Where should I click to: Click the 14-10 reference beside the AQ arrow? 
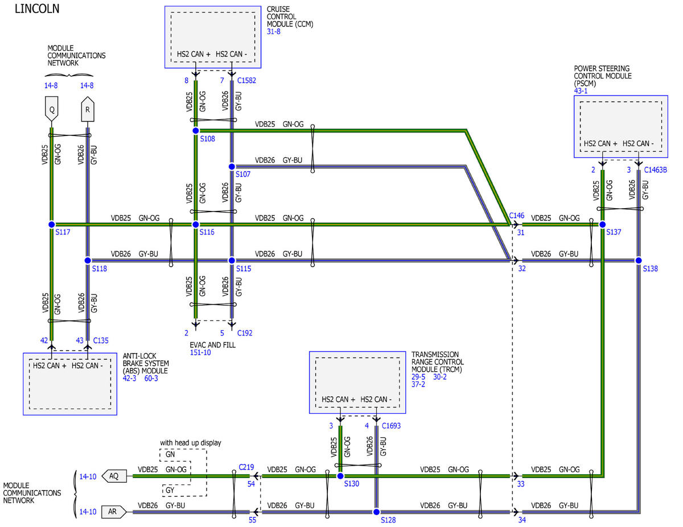click(88, 476)
